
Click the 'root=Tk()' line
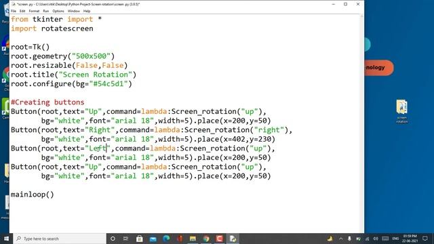click(30, 47)
